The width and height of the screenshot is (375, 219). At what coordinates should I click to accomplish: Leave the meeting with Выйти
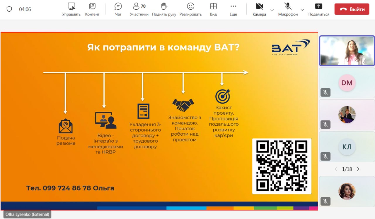352,9
